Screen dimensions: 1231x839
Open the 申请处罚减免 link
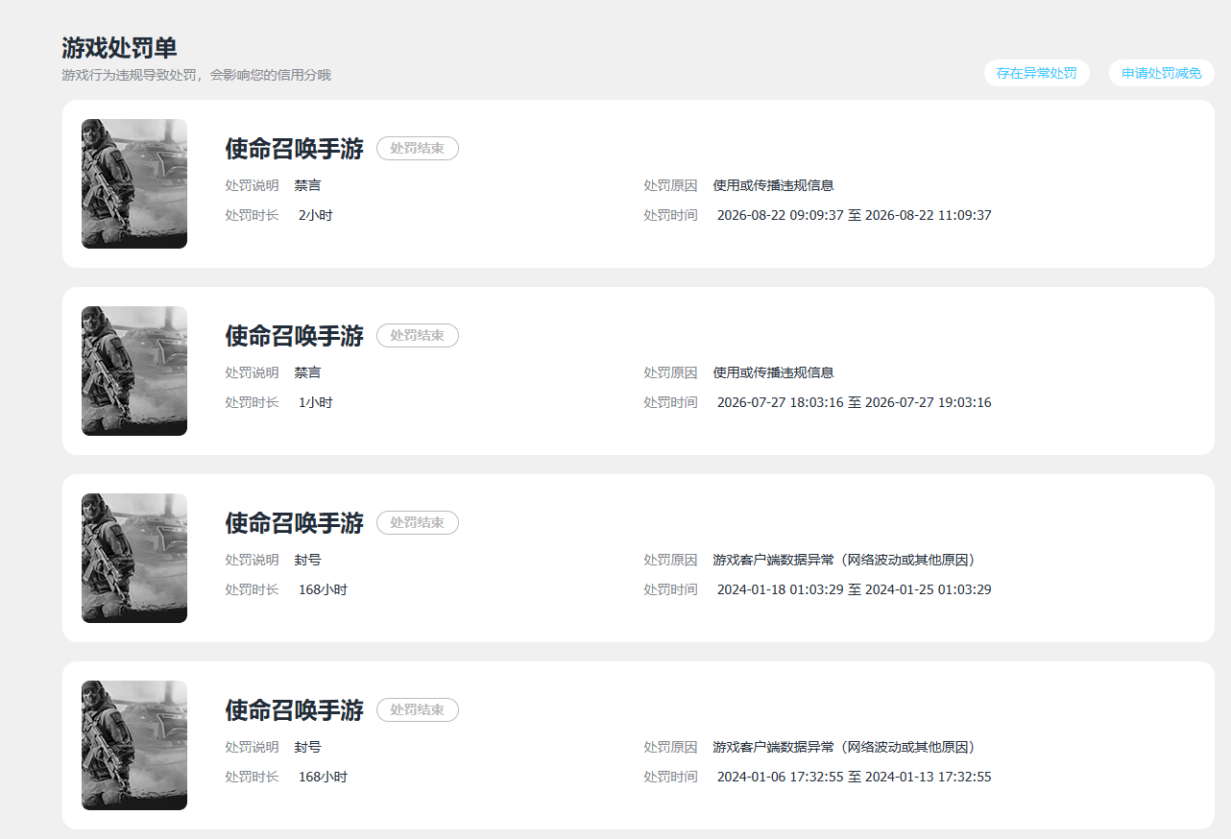[x=1162, y=73]
